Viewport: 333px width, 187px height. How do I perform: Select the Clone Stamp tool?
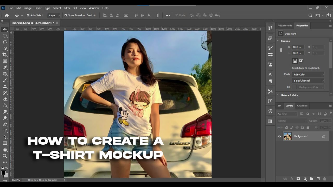[x=5, y=86]
